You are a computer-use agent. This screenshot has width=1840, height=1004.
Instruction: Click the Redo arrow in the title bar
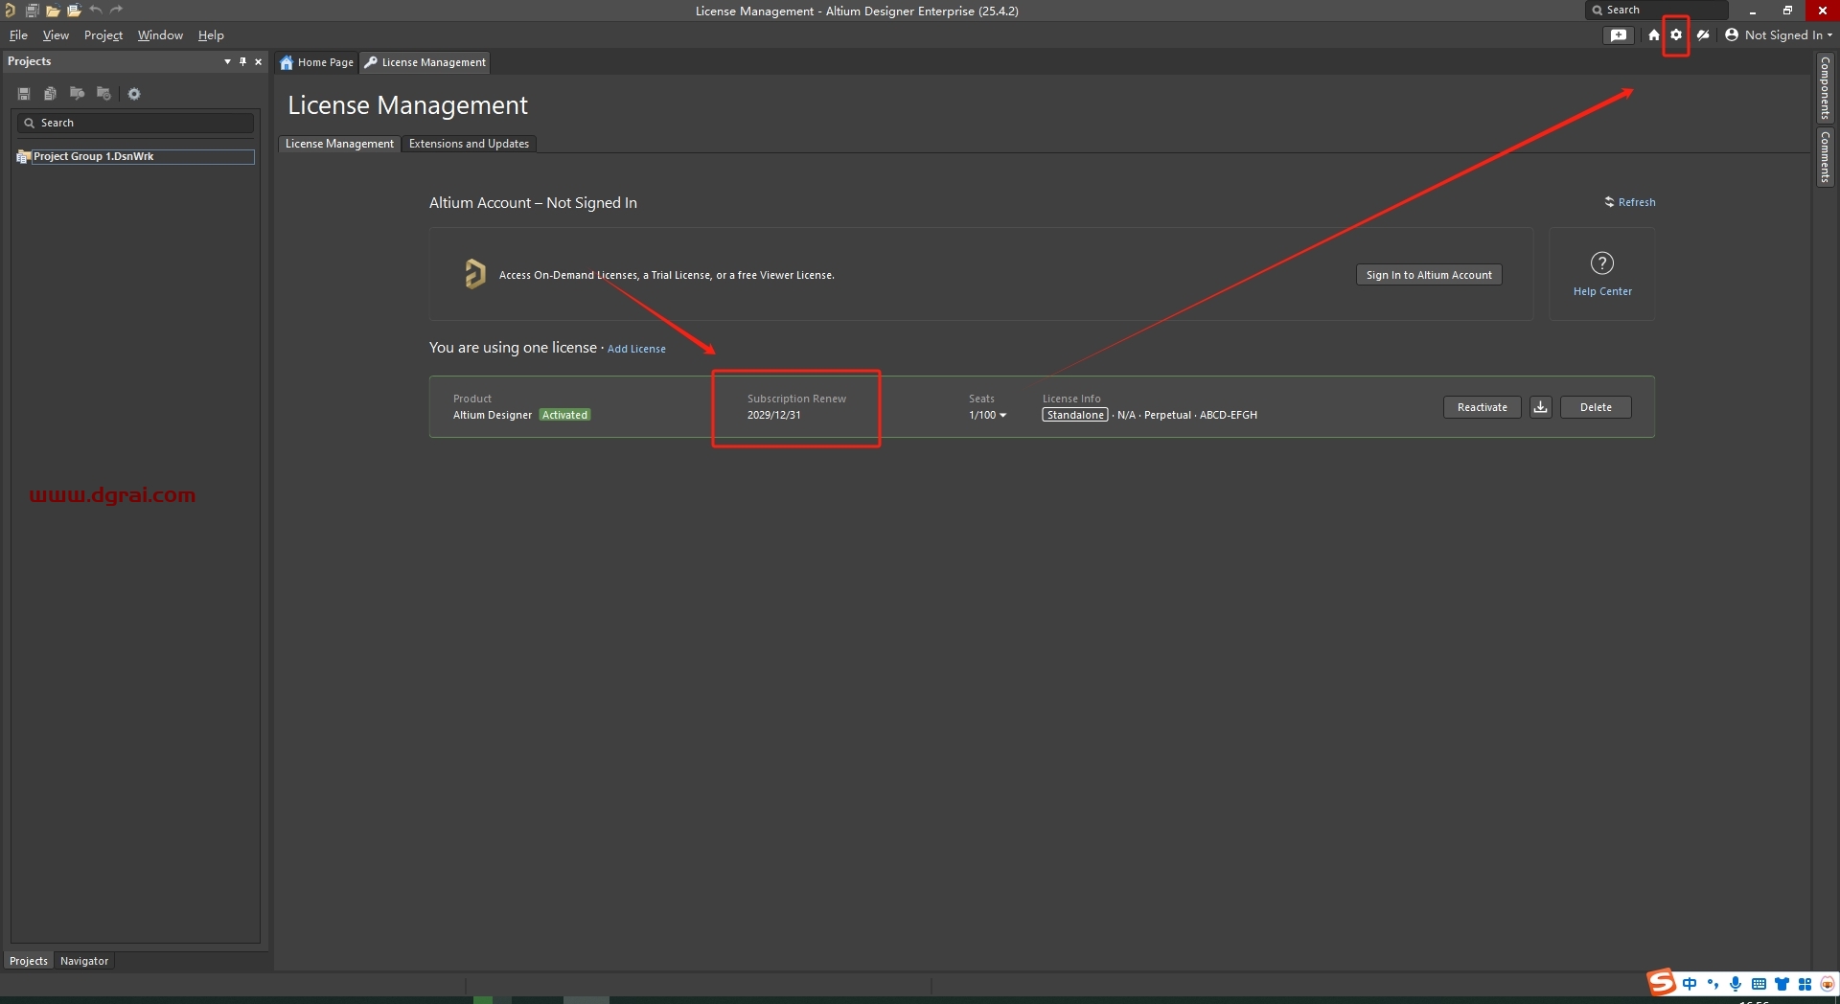pos(117,11)
